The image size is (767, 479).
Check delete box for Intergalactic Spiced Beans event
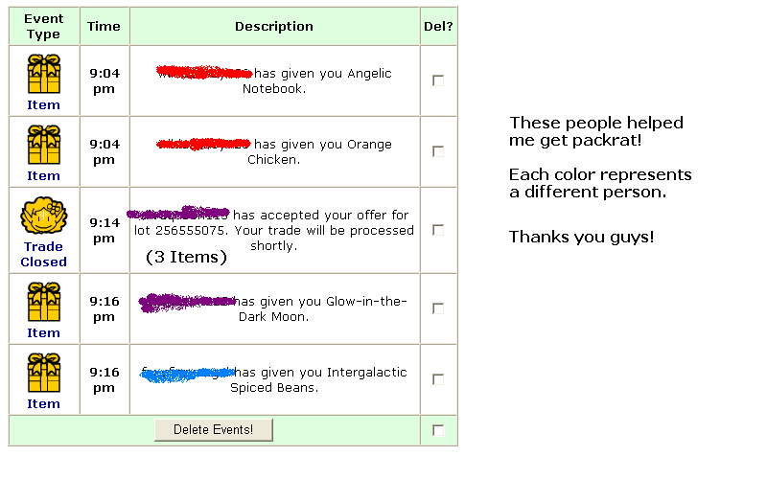pyautogui.click(x=438, y=379)
